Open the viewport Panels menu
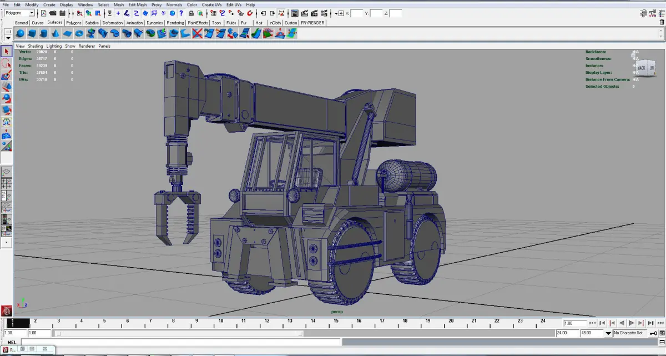 104,46
